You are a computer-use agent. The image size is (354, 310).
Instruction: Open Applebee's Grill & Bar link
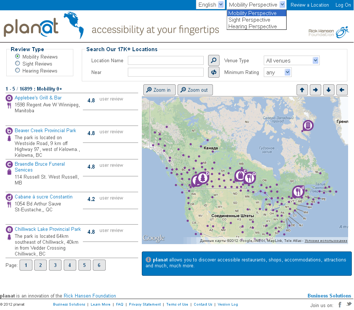(38, 98)
